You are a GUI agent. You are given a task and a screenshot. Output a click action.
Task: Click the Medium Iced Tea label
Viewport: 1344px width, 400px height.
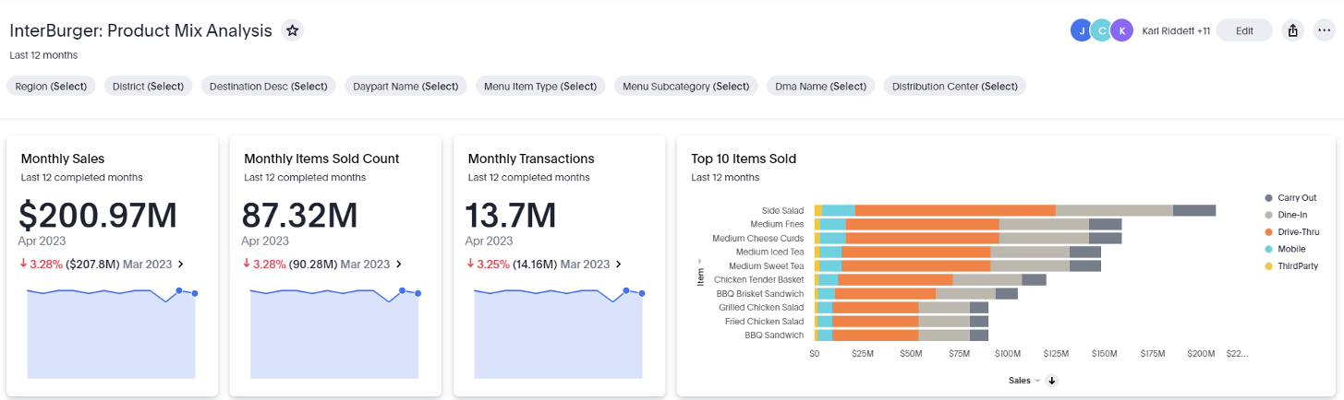click(770, 252)
